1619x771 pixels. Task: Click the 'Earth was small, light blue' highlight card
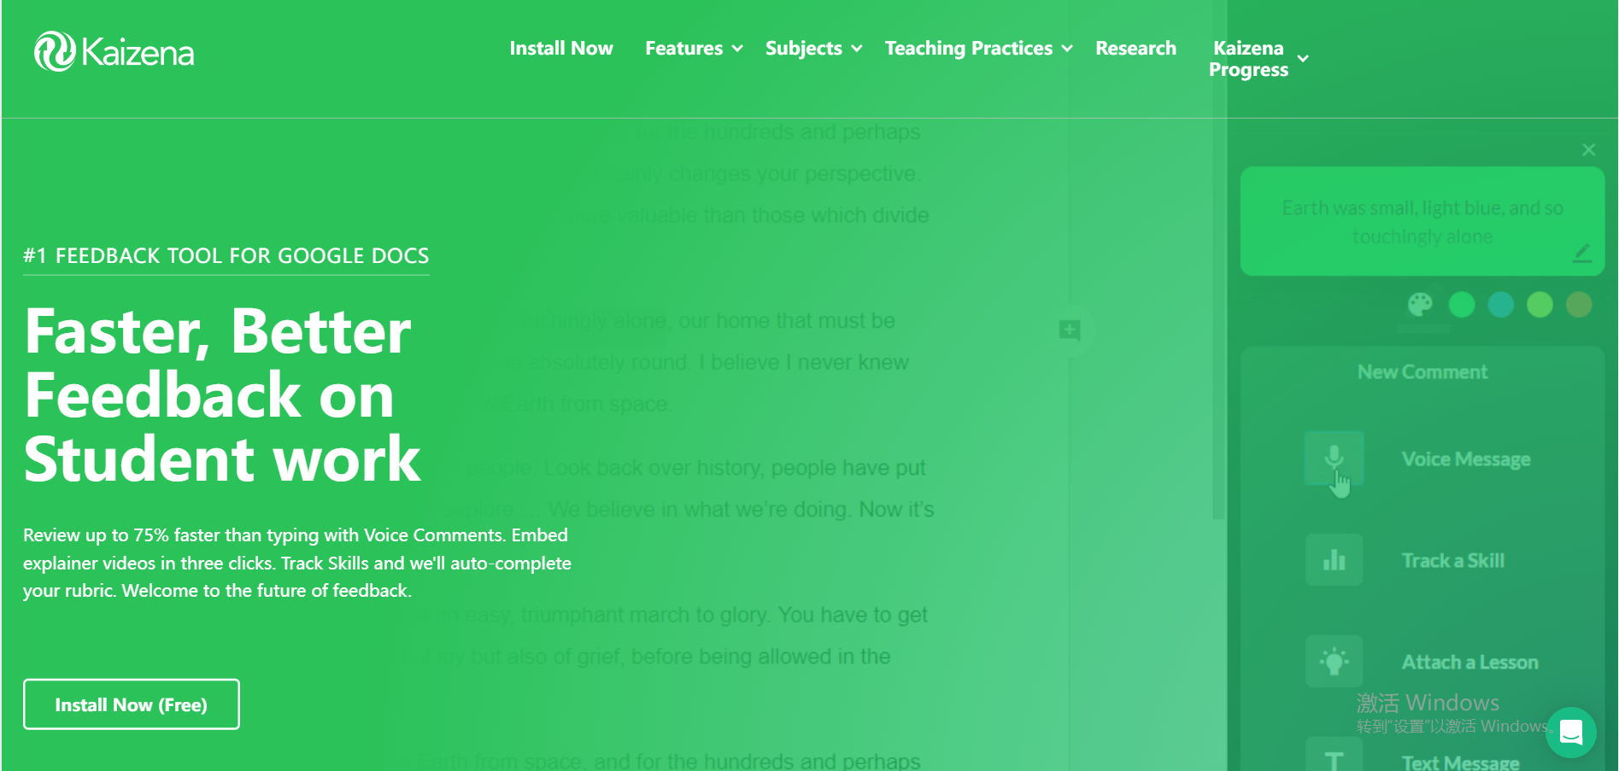1422,221
